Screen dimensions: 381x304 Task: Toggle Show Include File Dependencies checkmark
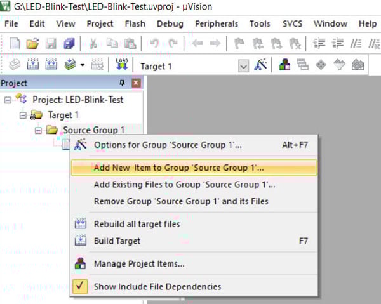(80, 286)
